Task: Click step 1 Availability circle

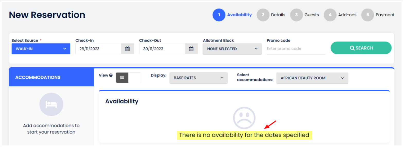Action: 219,15
